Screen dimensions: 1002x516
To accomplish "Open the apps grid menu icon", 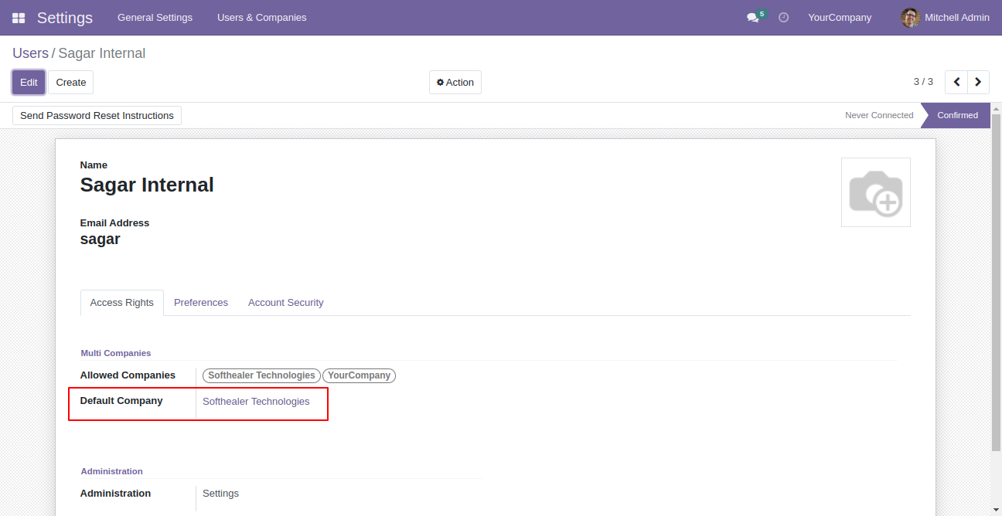I will (x=19, y=18).
